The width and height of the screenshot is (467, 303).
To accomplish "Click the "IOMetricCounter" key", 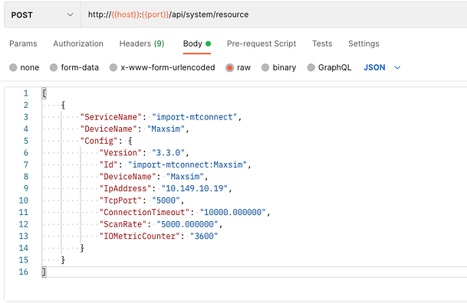I will (x=140, y=236).
